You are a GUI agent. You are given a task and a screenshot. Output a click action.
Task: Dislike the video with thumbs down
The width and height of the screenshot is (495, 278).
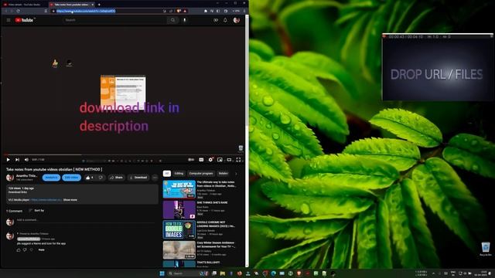tap(101, 178)
